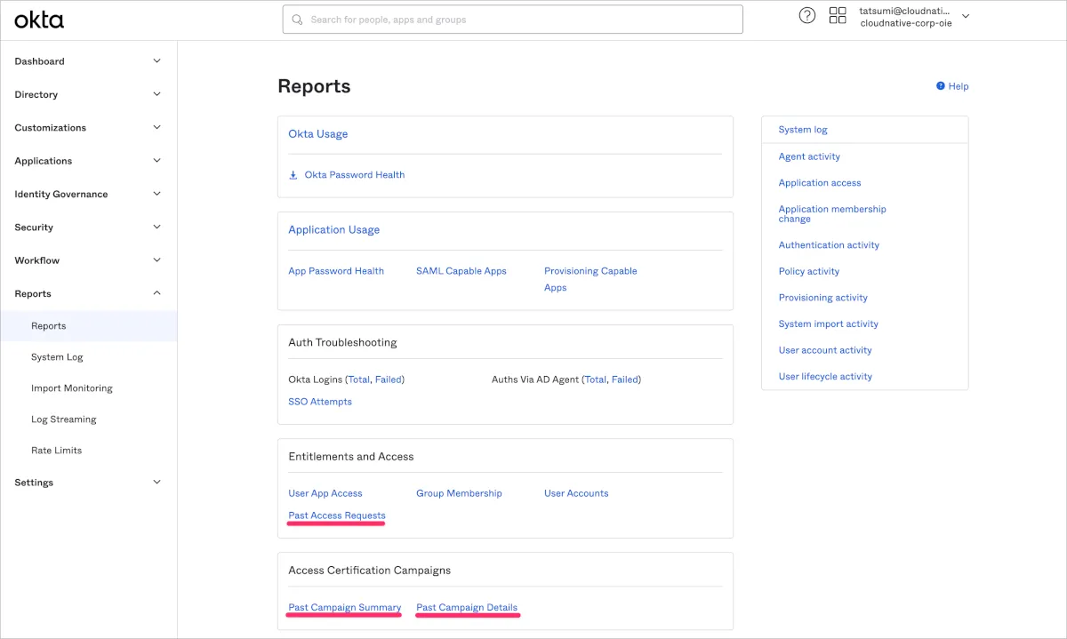The width and height of the screenshot is (1067, 639).
Task: Open System Log in the sidebar
Action: pyautogui.click(x=57, y=357)
